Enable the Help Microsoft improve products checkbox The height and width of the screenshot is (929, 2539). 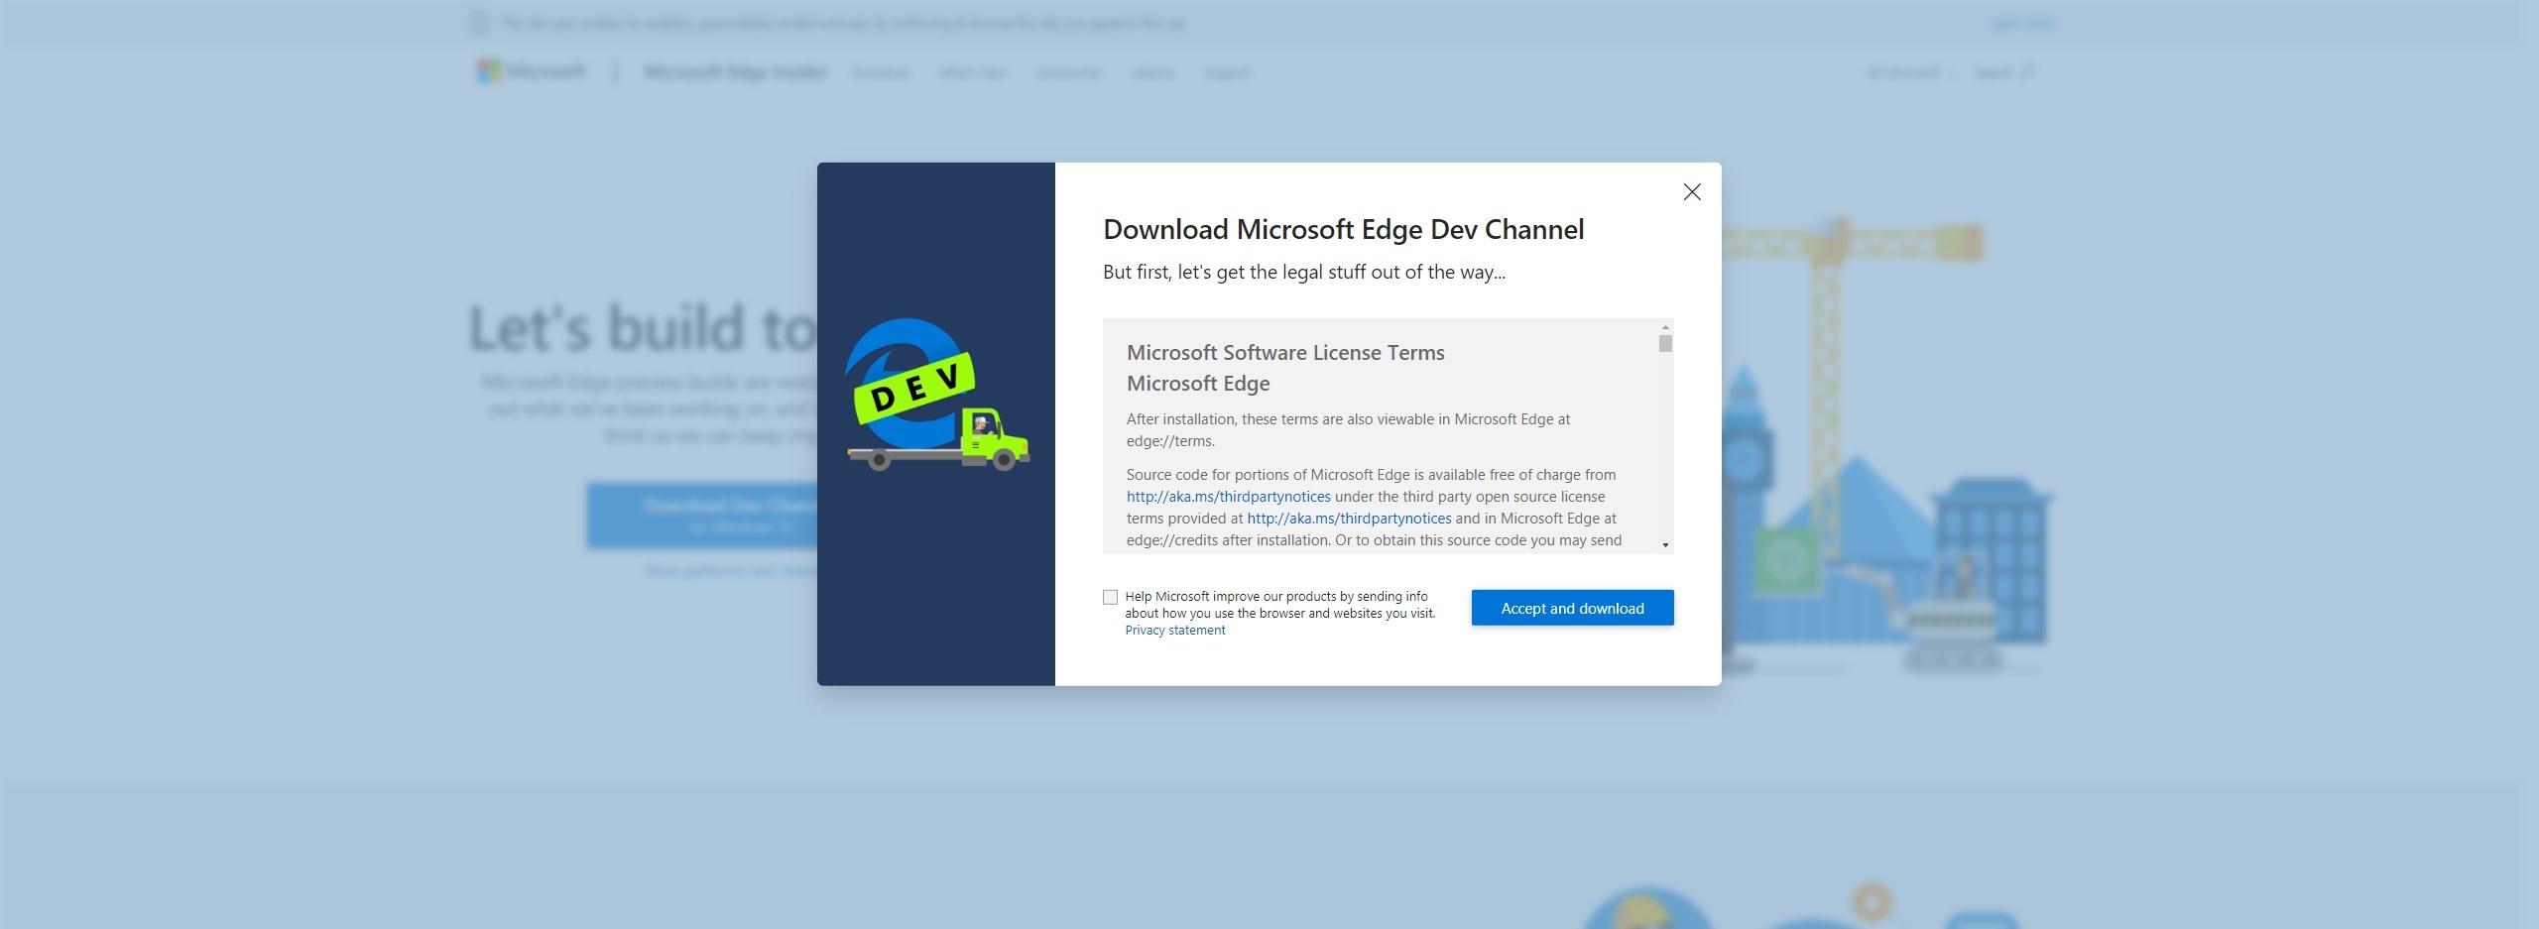1110,597
